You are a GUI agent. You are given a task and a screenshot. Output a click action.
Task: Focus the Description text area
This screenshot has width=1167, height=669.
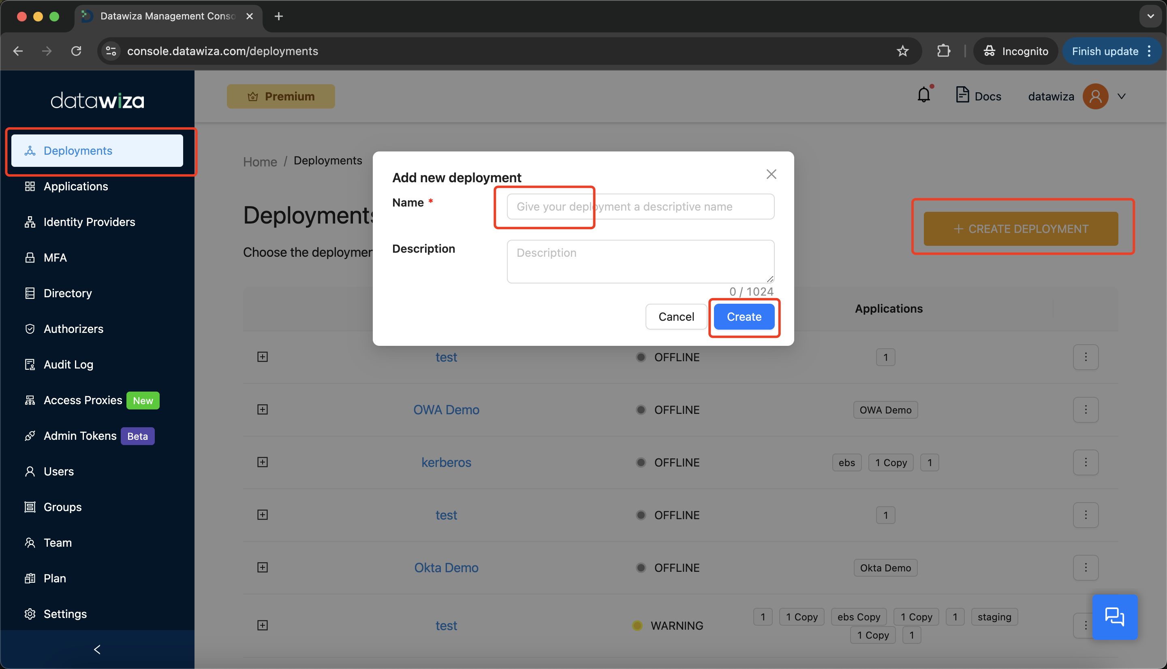640,261
